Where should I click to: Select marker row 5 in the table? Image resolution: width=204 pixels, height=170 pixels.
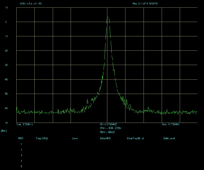(21, 167)
